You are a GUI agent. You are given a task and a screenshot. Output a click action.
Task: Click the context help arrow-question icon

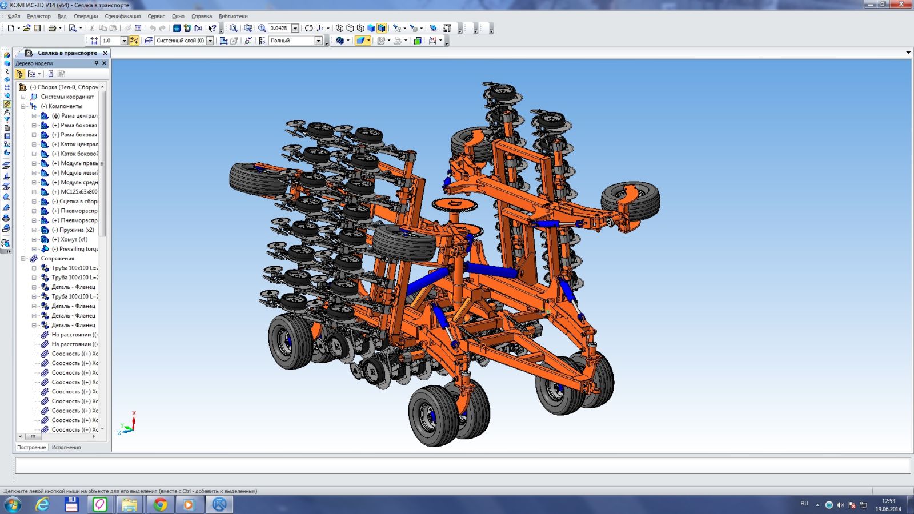click(x=212, y=28)
